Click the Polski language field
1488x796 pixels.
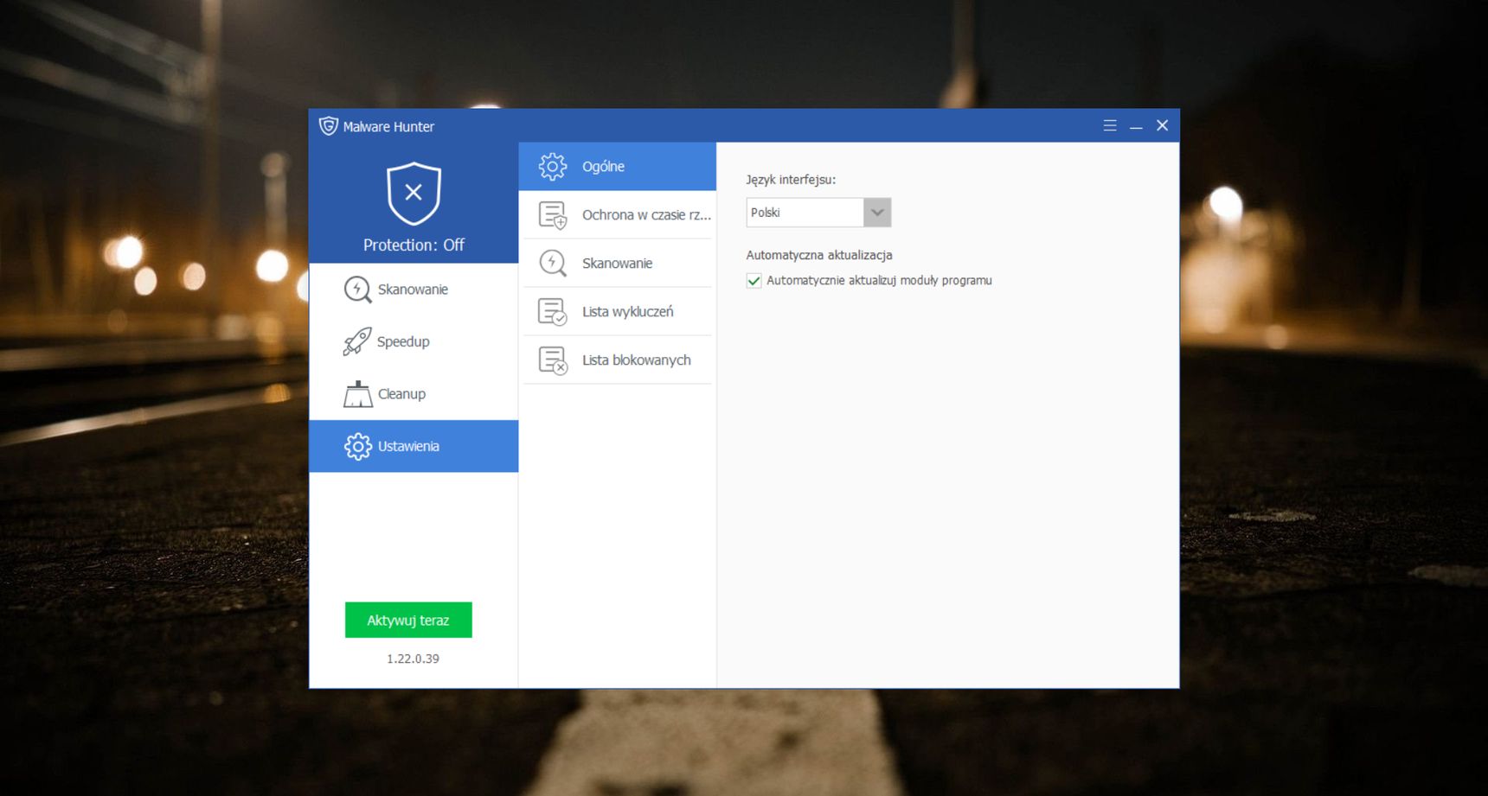coord(805,213)
